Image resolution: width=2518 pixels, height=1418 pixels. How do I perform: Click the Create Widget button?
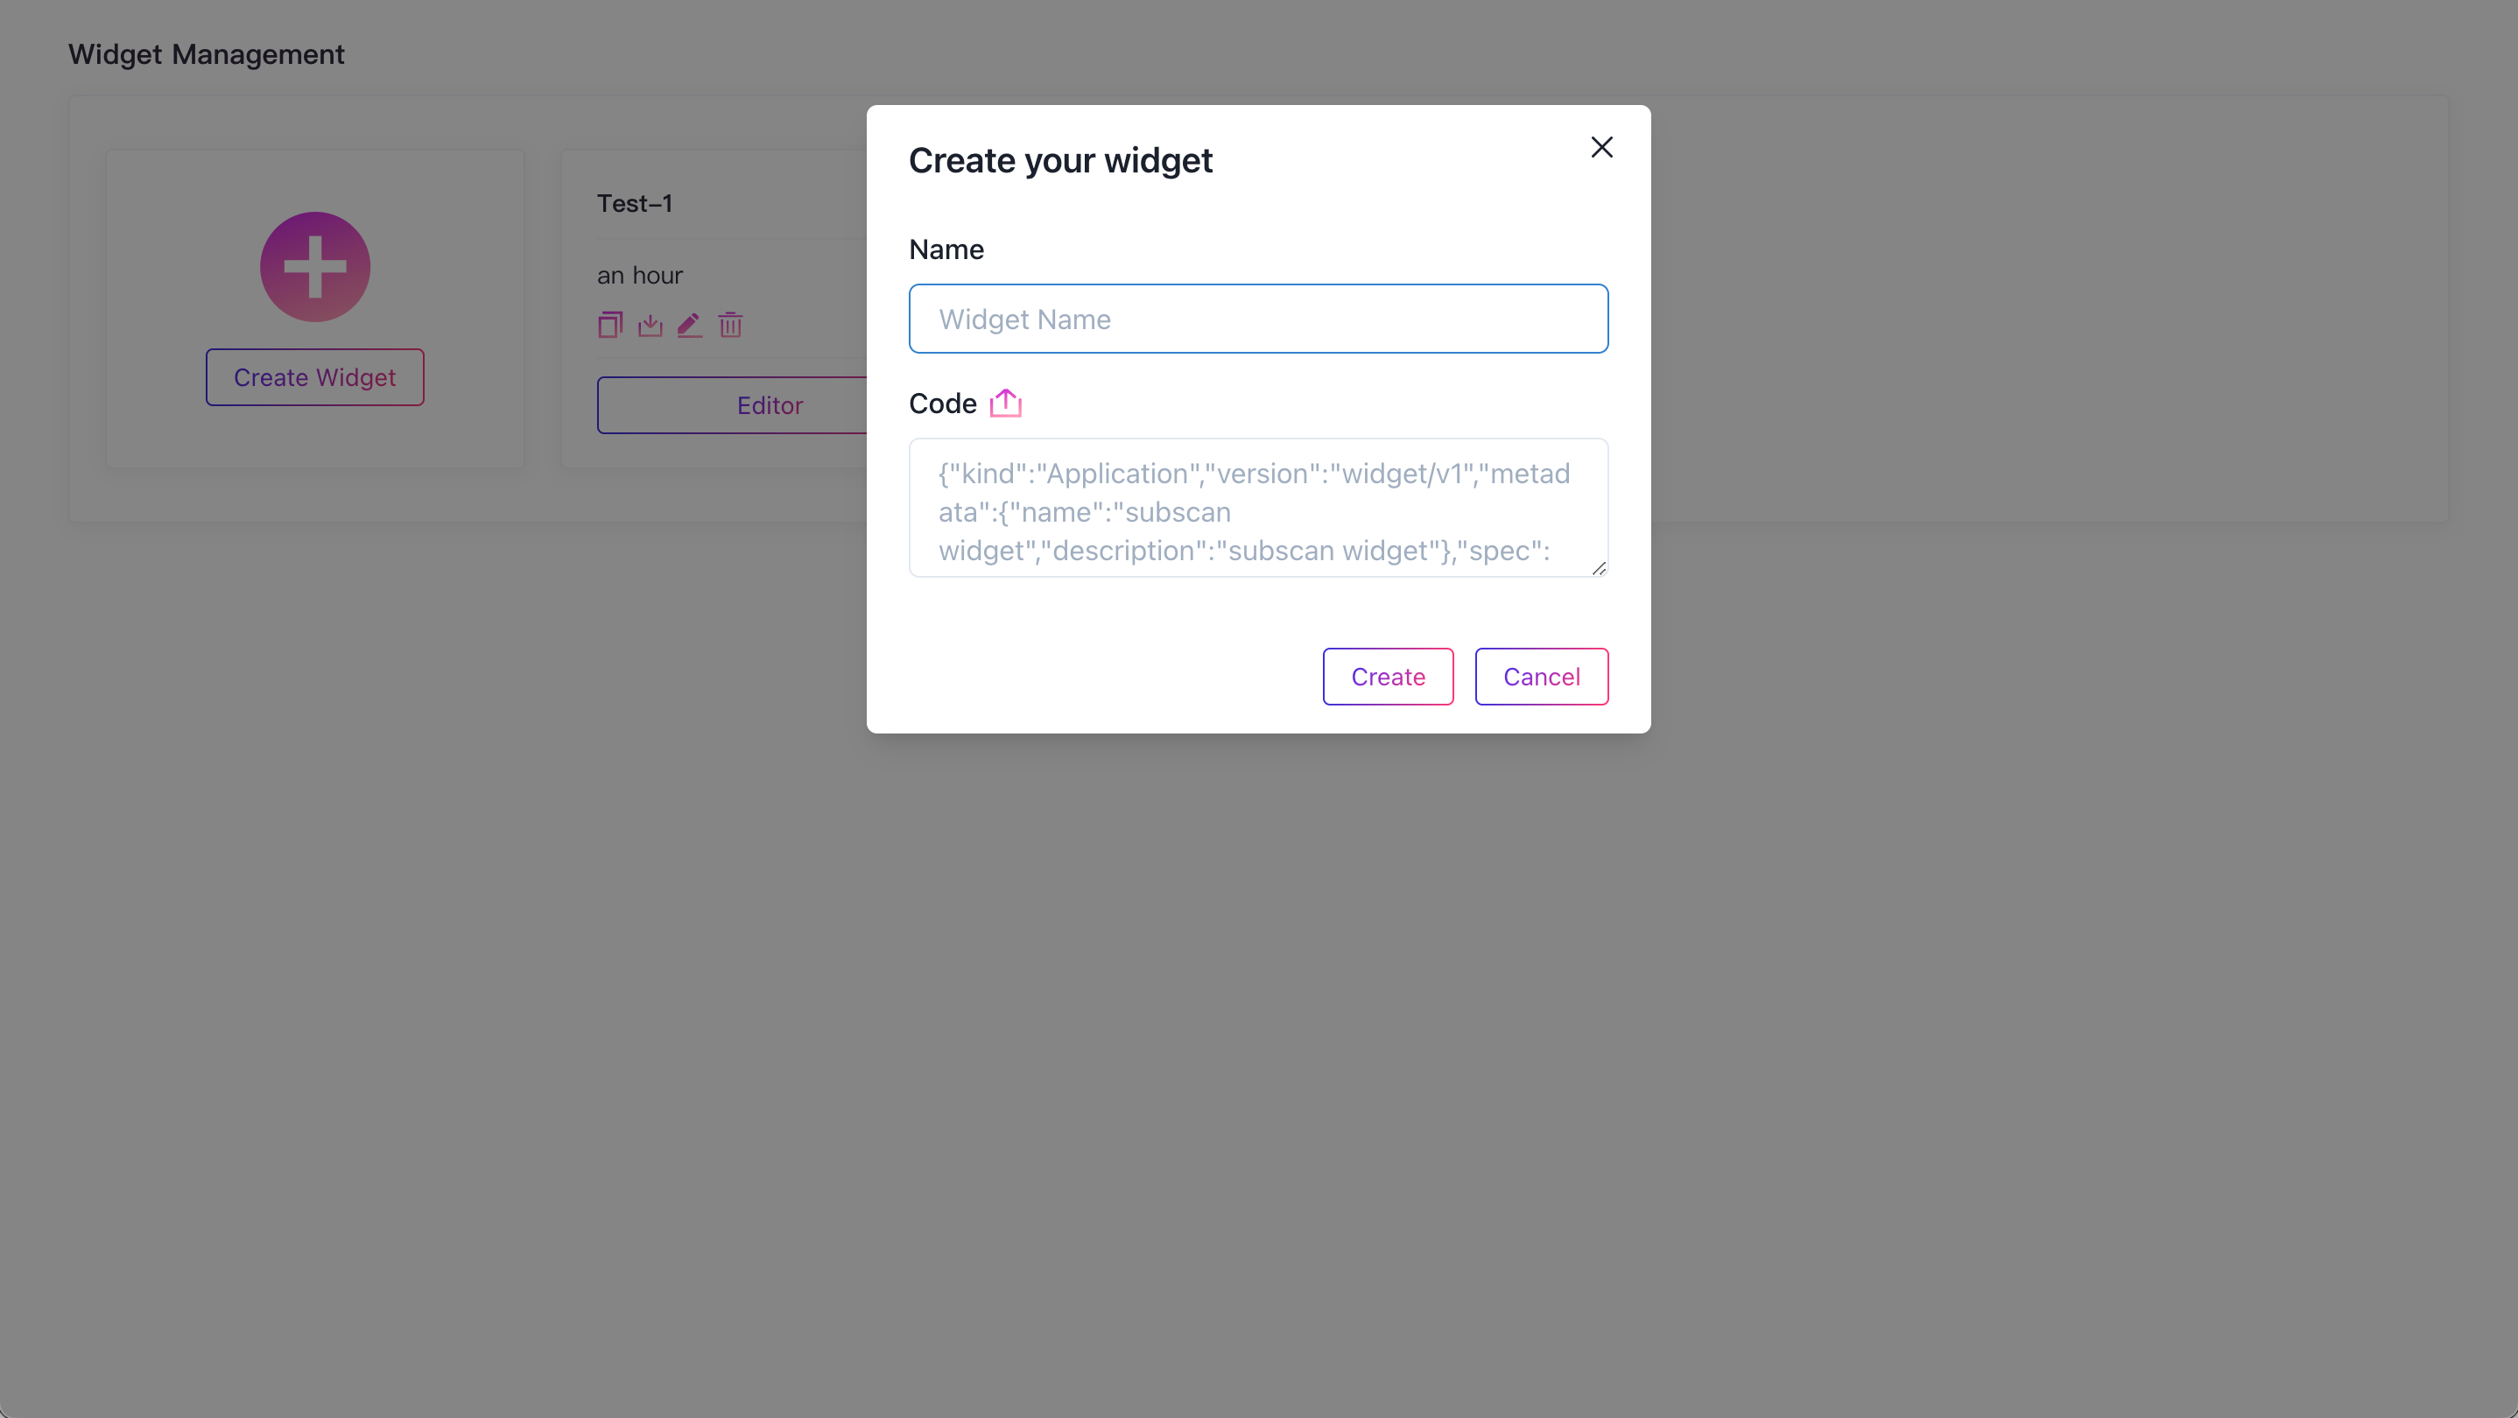315,377
